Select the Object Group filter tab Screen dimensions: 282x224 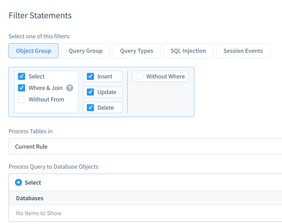(x=33, y=51)
